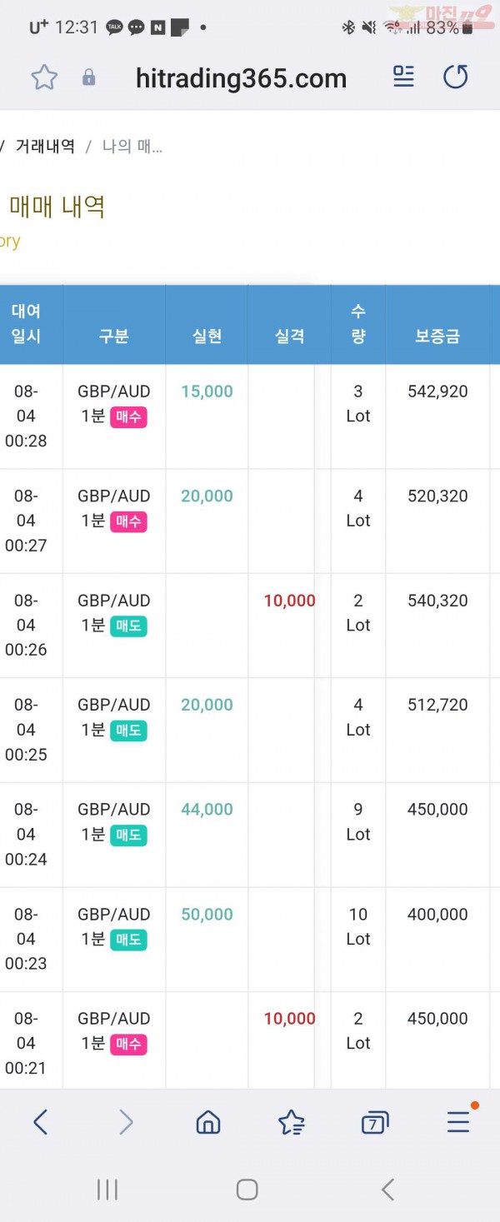500x1222 pixels.
Task: Select the 매수 badge in 00:28 row
Action: tap(128, 416)
